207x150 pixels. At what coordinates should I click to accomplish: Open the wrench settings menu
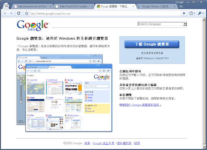(x=201, y=13)
